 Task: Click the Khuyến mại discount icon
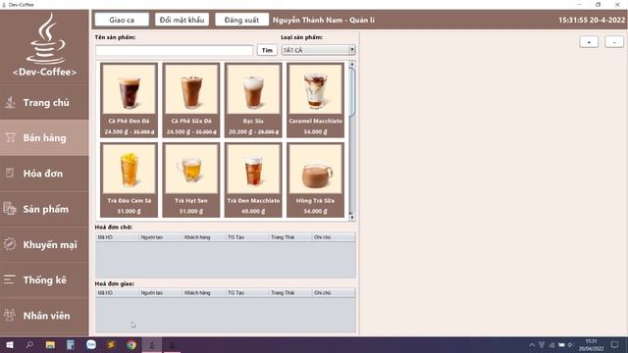[x=10, y=244]
